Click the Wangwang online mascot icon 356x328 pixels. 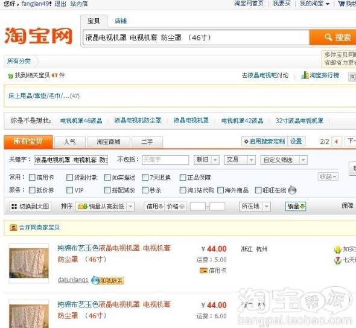[x=292, y=190]
